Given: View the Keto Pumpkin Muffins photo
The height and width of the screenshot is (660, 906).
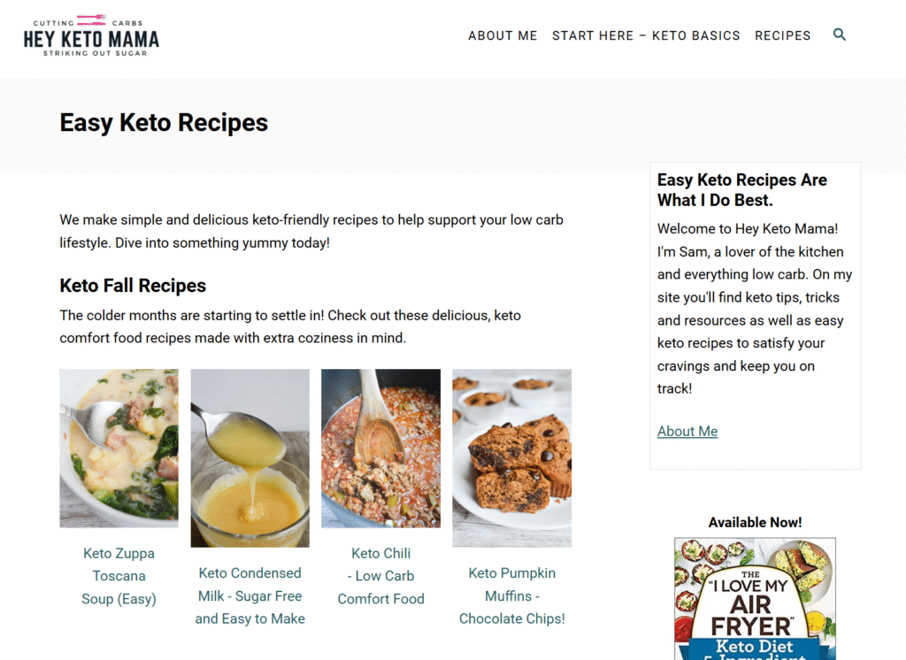Looking at the screenshot, I should tap(511, 457).
